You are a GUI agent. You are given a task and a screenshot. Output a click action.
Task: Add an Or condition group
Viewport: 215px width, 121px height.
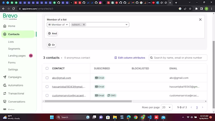tap(51, 45)
